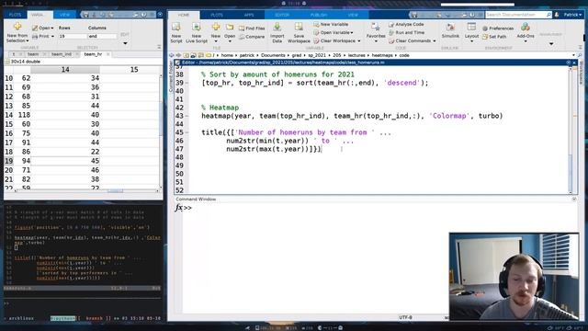Collapse line 39 fold marker in editor
Viewport: 588px width, 331px height.
pyautogui.click(x=187, y=83)
